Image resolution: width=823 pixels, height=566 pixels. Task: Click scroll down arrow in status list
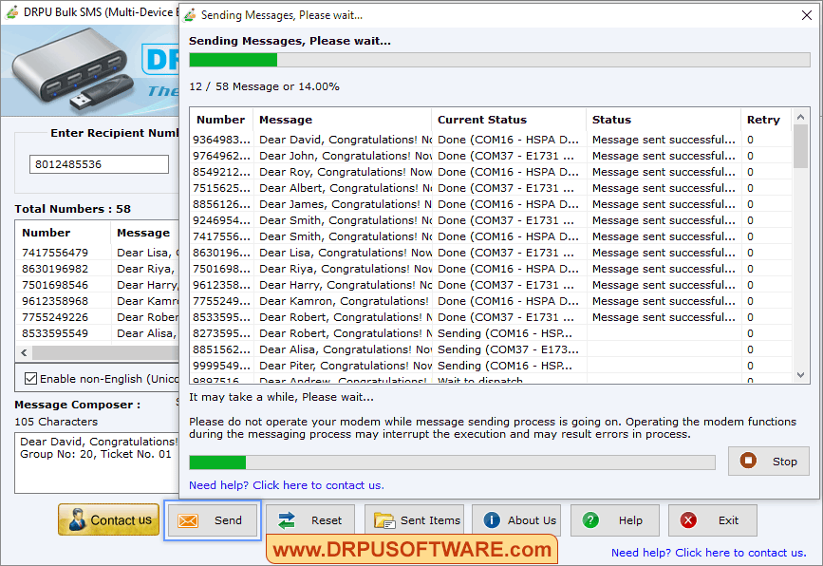coord(800,374)
